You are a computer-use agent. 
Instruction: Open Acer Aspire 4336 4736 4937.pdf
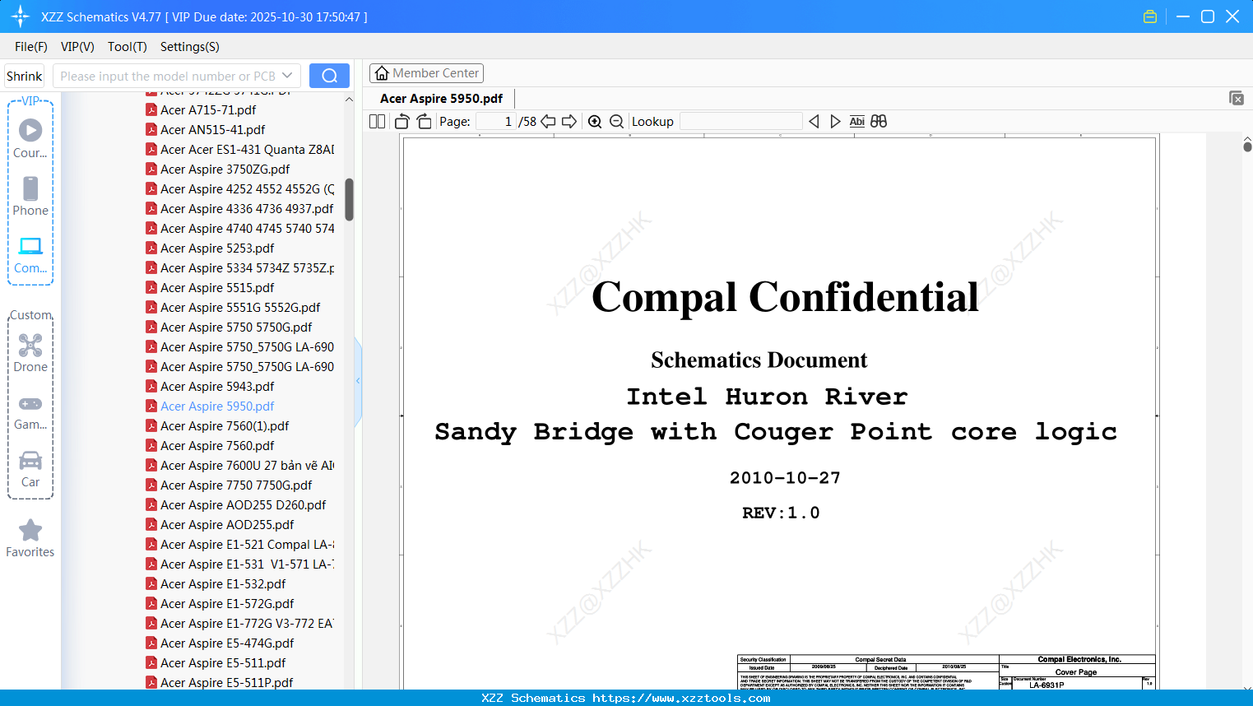[x=239, y=208]
